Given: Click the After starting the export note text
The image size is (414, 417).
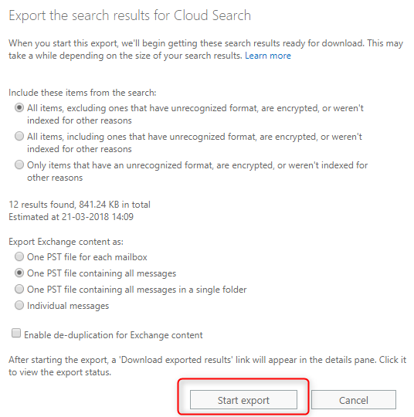Looking at the screenshot, I should [x=207, y=366].
